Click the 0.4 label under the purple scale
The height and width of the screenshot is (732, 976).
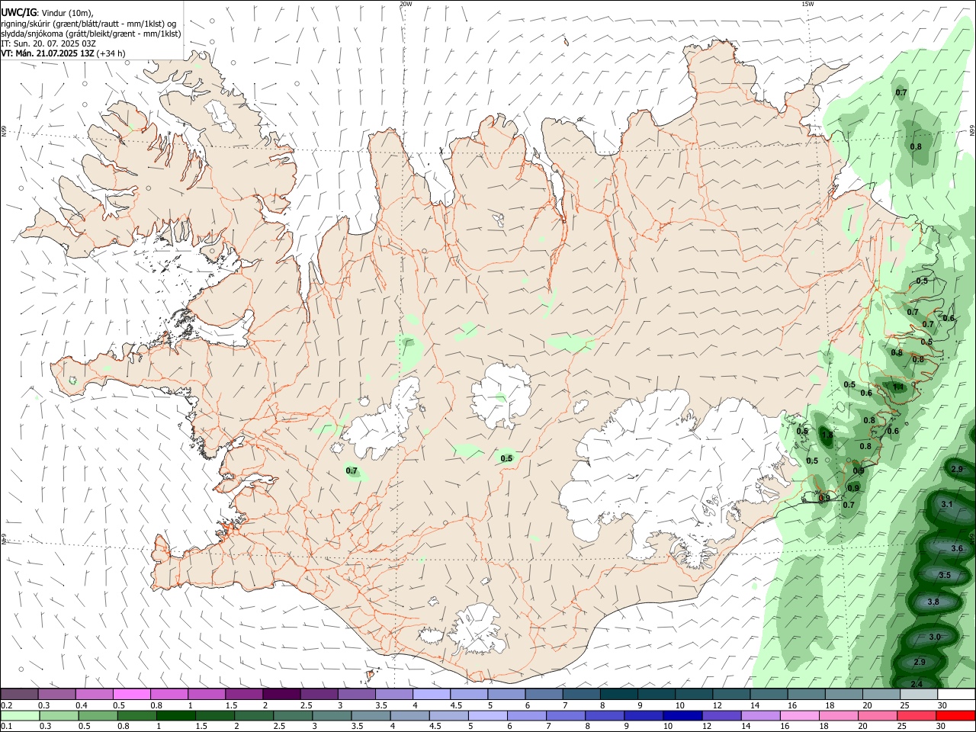81,705
